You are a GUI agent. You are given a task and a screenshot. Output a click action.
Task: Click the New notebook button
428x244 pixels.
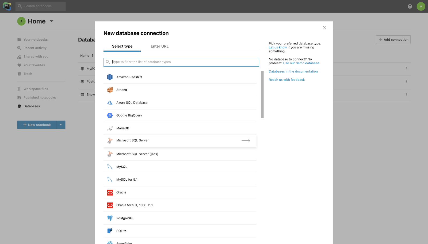point(37,125)
